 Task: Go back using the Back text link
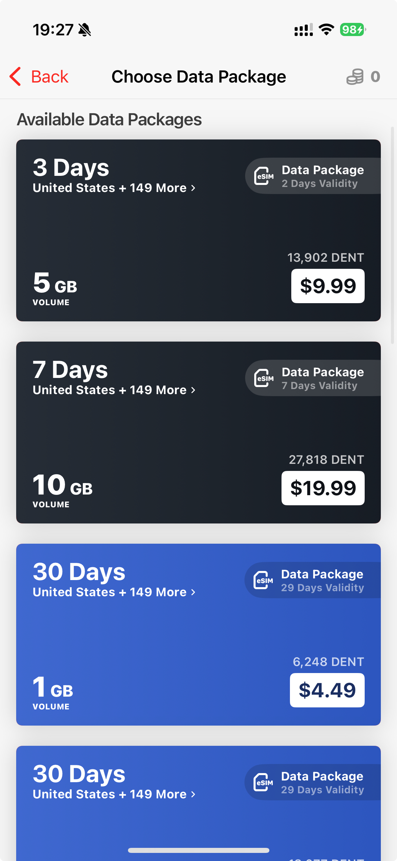tap(50, 77)
